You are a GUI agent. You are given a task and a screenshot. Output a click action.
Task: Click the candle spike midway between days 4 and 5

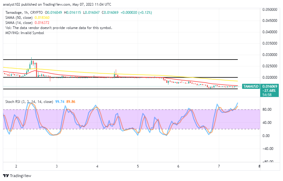(116, 72)
